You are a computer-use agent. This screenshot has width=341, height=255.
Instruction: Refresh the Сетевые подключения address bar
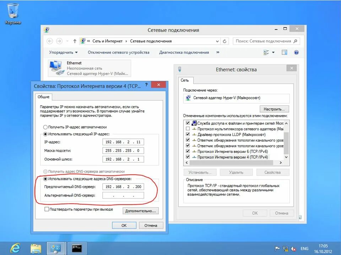[224, 41]
